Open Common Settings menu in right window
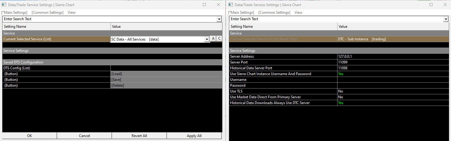This screenshot has height=141, width=451. [274, 13]
